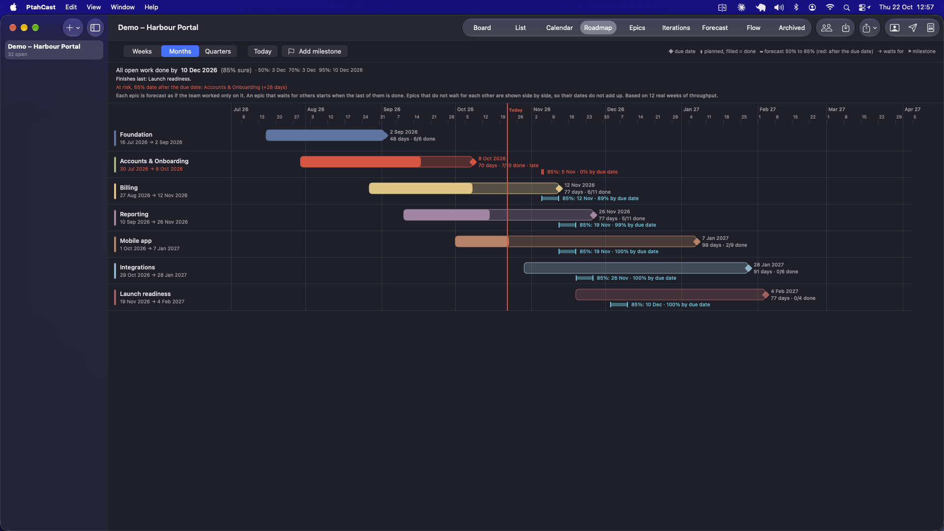Switch timeline scale to Quarters
The height and width of the screenshot is (531, 944).
tap(218, 52)
